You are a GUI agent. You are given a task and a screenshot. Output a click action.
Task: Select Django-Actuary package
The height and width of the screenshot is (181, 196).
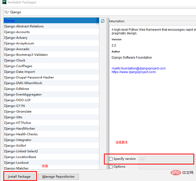tap(51, 37)
